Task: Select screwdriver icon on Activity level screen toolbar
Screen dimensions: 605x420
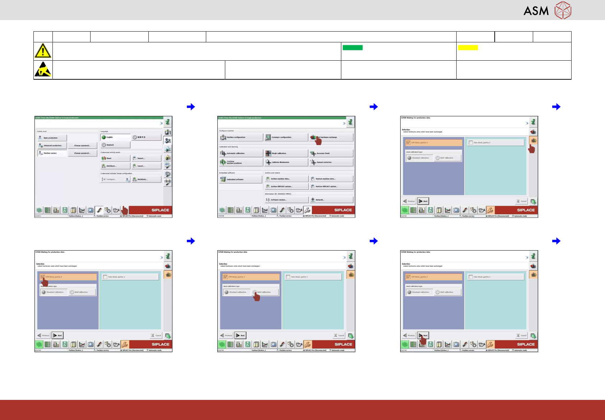Action: pyautogui.click(x=99, y=210)
